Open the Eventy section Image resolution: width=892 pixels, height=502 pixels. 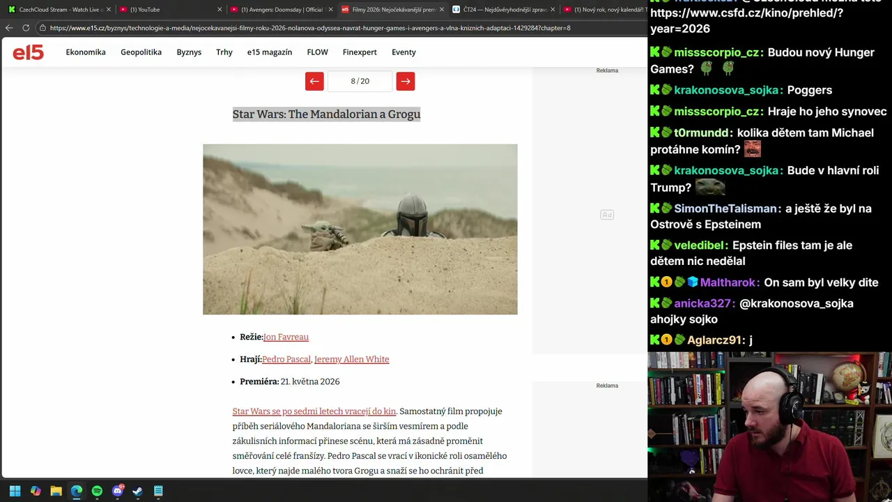click(x=403, y=52)
